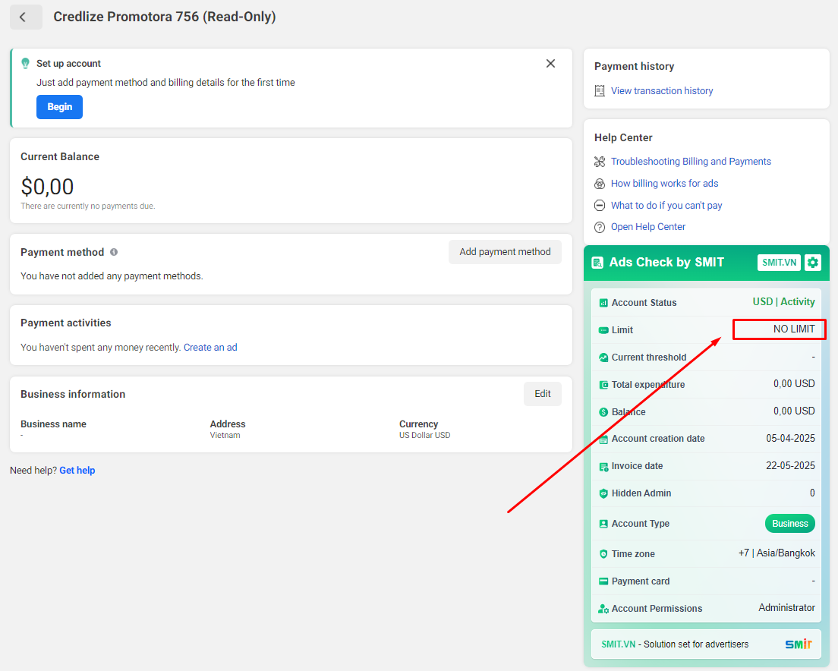838x671 pixels.
Task: Click the Business account type badge
Action: [x=789, y=524]
